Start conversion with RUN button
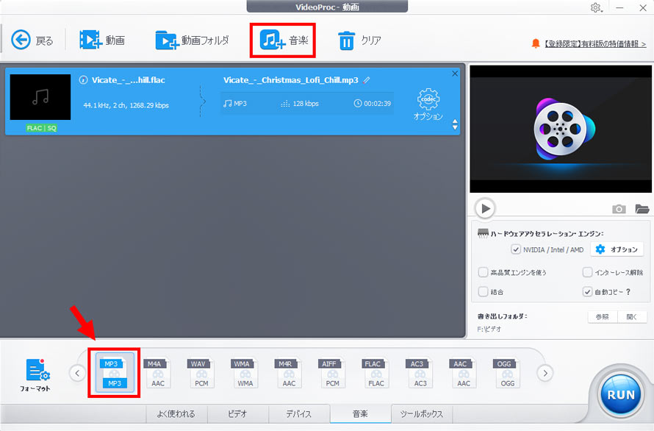The width and height of the screenshot is (654, 431). point(621,394)
